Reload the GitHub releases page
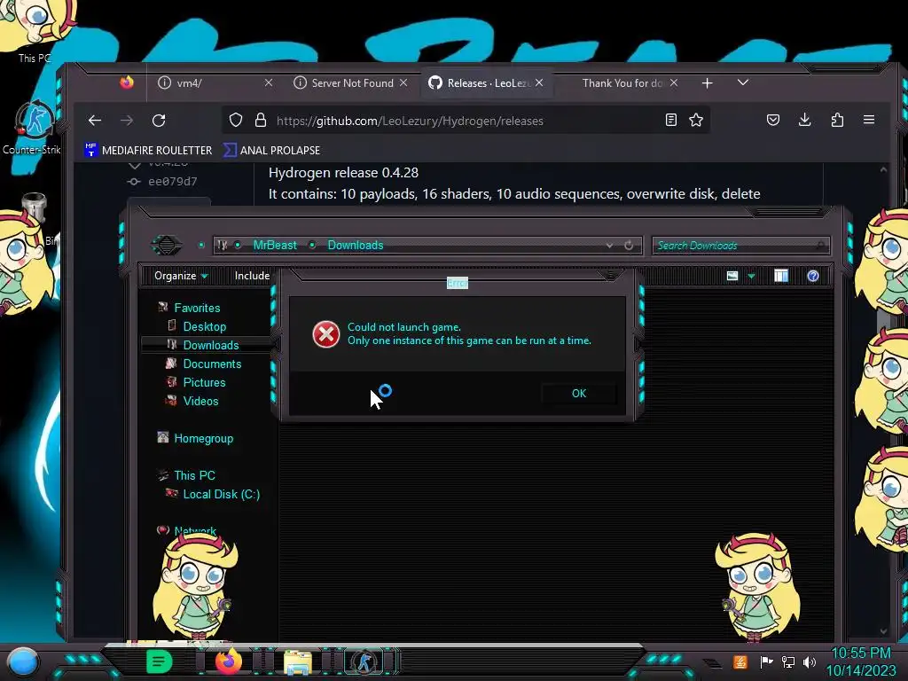Screen dimensions: 908x681 (x=159, y=120)
